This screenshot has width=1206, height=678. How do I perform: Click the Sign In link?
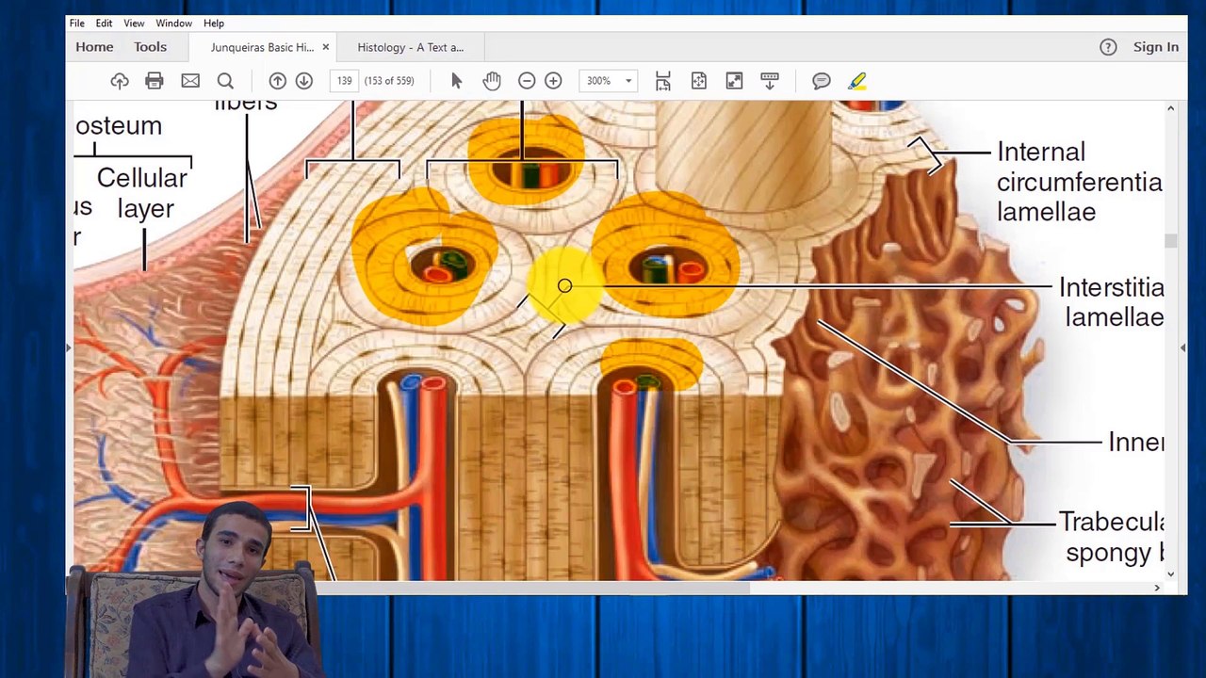(x=1156, y=47)
